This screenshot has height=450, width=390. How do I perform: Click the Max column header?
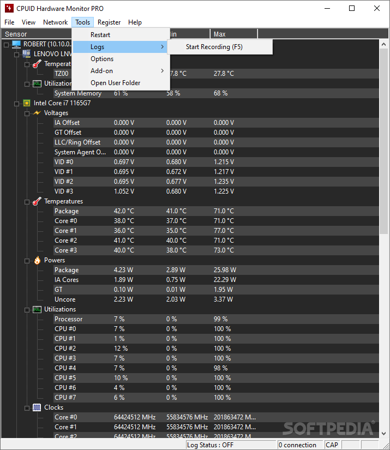coord(234,34)
